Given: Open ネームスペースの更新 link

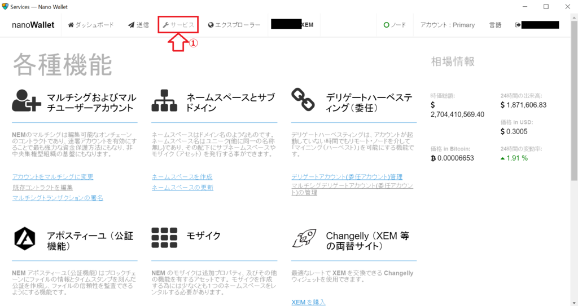Looking at the screenshot, I should coord(182,188).
